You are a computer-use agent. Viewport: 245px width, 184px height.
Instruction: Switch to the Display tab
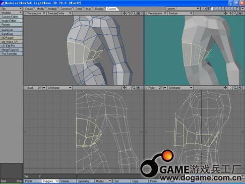coord(99,9)
